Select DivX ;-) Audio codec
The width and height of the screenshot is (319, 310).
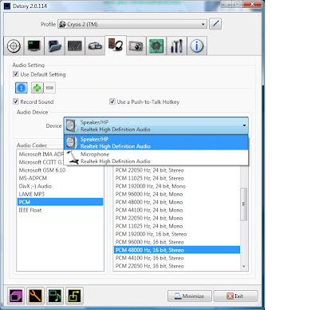[x=60, y=186]
